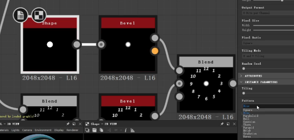Select the Blend node with the full clock face

click(206, 83)
